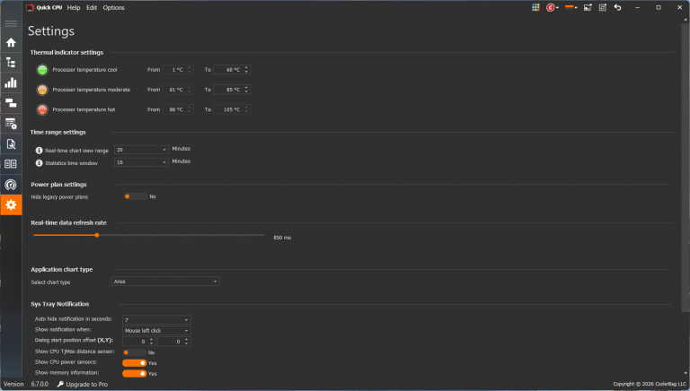Open the speedometer gauge sidebar icon
The height and width of the screenshot is (391, 690).
pos(11,185)
